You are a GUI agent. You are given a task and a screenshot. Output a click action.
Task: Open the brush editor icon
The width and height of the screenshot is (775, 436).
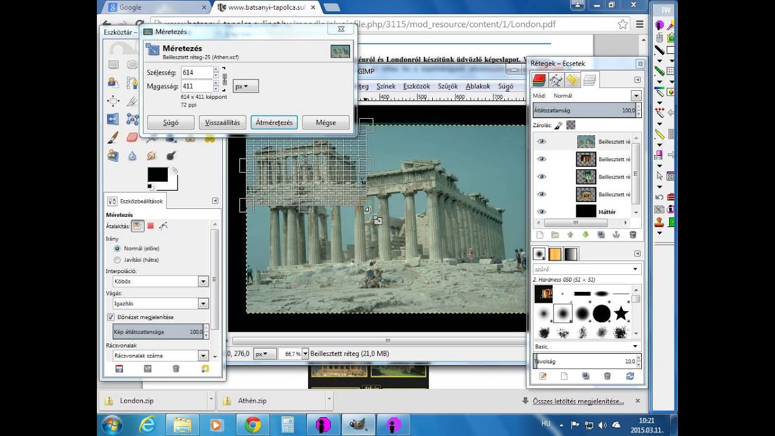tap(542, 376)
